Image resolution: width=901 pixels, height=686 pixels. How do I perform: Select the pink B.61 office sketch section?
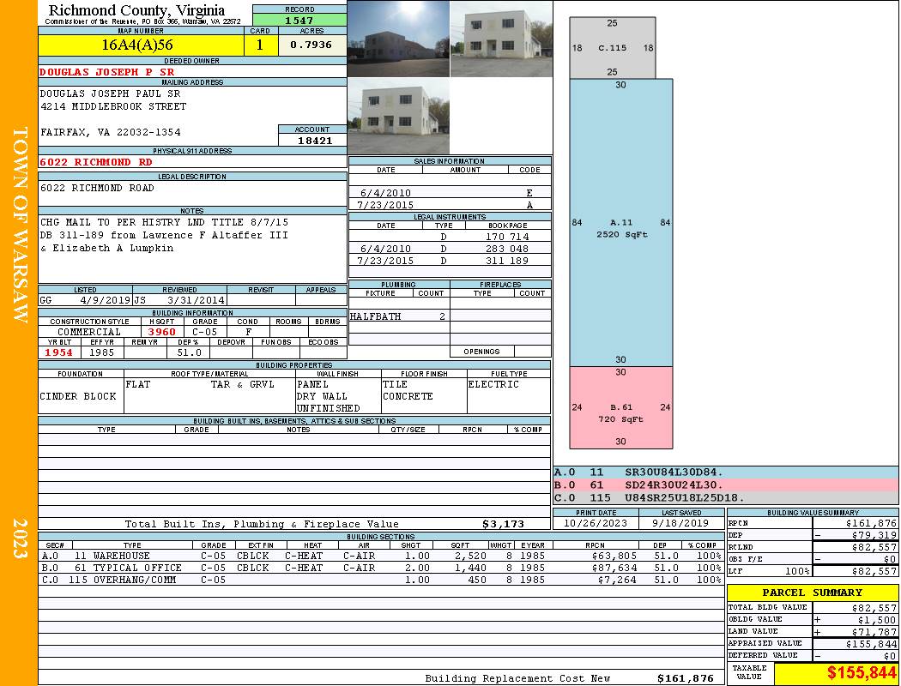620,407
